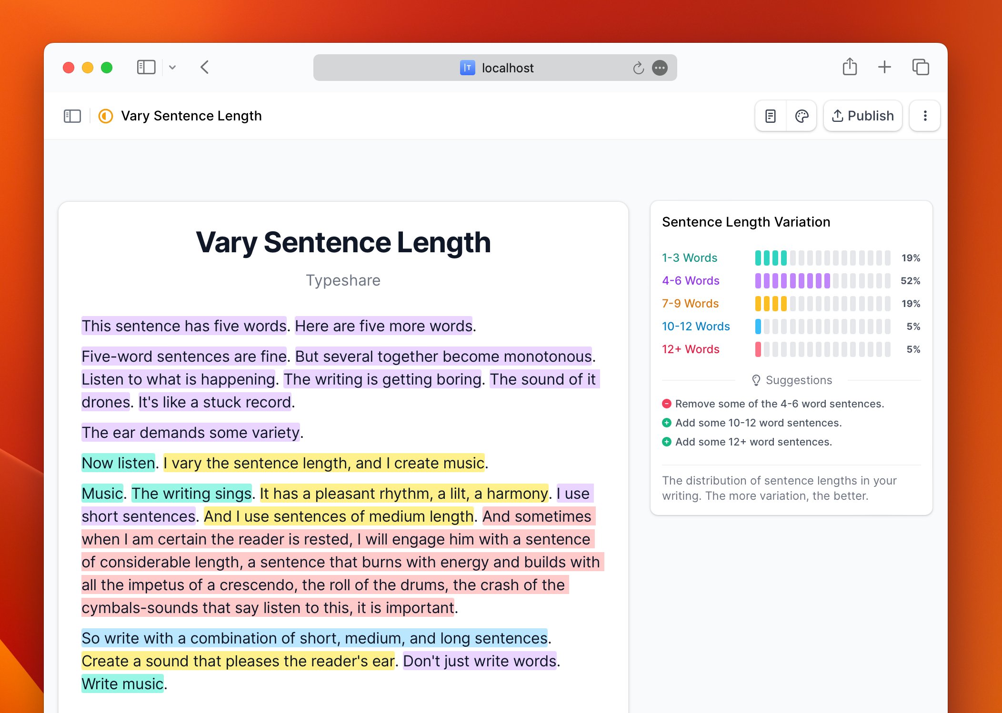Viewport: 1002px width, 713px height.
Task: Open Safari's share icon
Action: pos(850,67)
